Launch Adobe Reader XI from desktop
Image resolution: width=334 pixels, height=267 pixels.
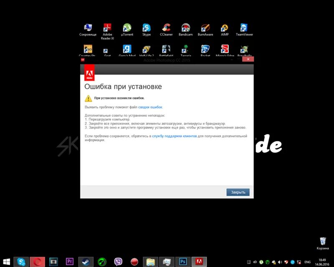tap(107, 32)
